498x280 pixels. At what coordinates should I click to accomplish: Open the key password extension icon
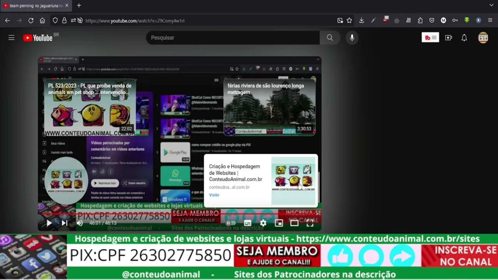(455, 21)
